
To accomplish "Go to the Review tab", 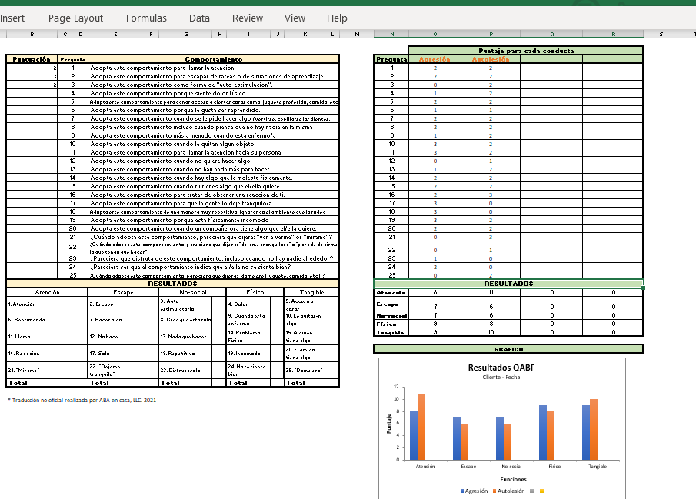I will tap(247, 18).
